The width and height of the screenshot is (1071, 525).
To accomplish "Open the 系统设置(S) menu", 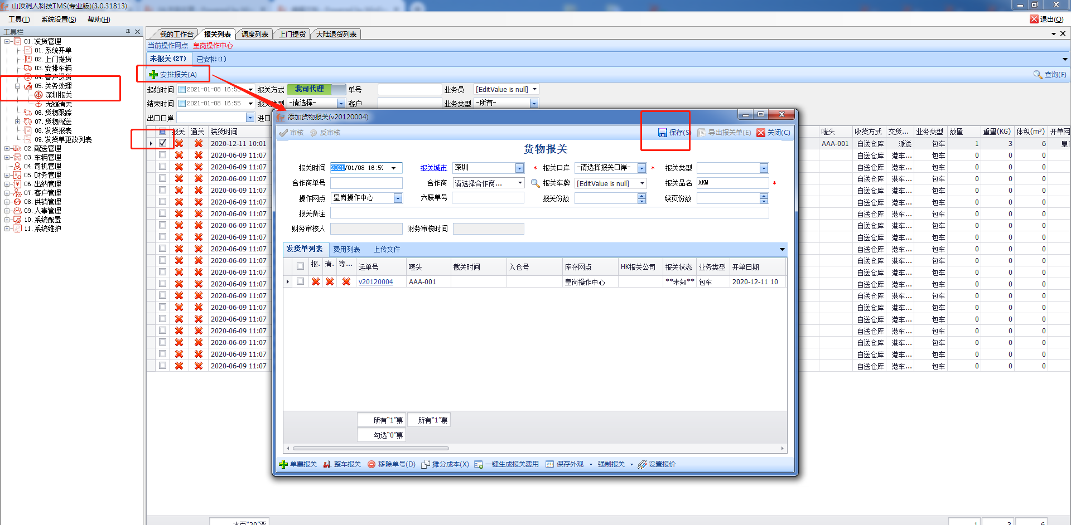I will click(x=59, y=20).
